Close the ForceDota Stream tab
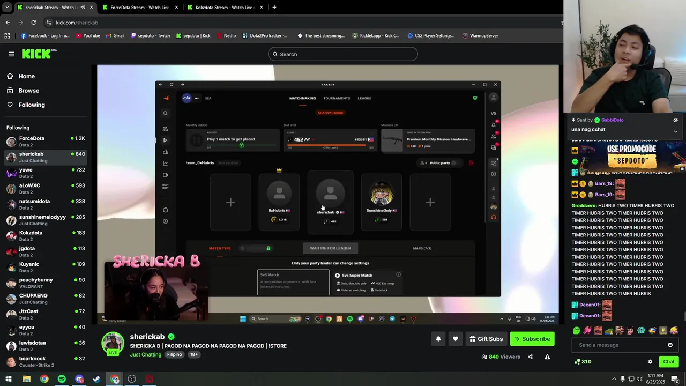Image resolution: width=686 pixels, height=386 pixels. 176,8
